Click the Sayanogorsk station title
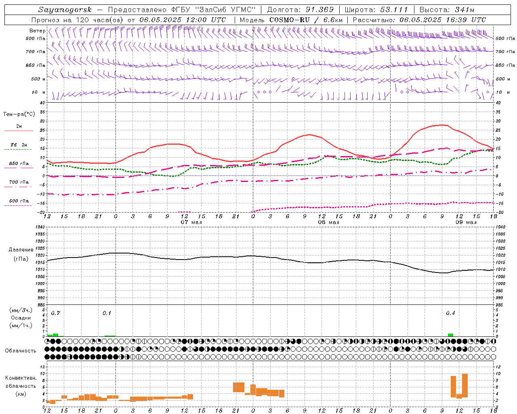The width and height of the screenshot is (517, 414). [x=65, y=10]
